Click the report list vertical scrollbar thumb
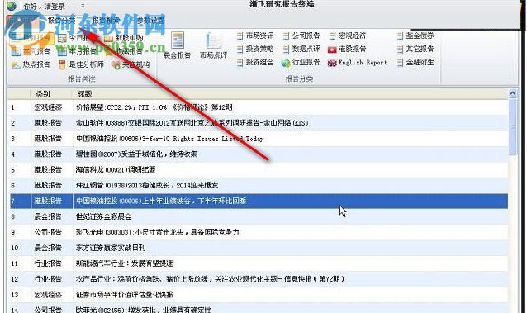527x313 pixels. 513,127
